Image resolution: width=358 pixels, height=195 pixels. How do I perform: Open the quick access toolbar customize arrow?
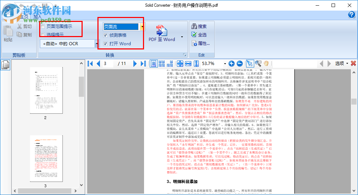pyautogui.click(x=55, y=6)
